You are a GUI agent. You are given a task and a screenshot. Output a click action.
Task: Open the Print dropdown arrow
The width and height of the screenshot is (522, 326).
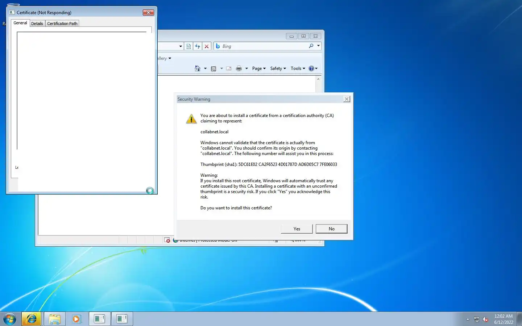(246, 68)
